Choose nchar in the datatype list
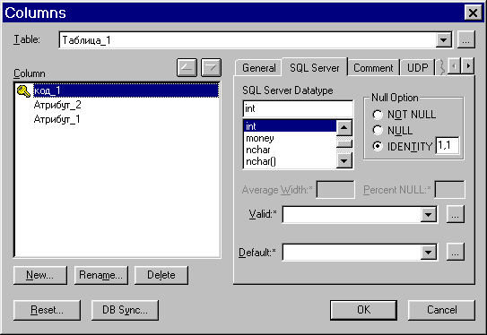The image size is (487, 335). tap(290, 150)
